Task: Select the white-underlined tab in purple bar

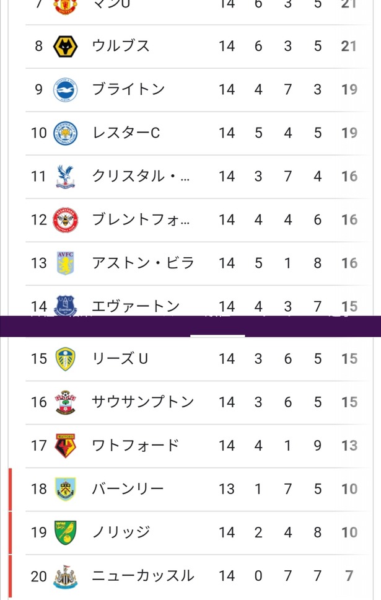Action: tap(217, 327)
